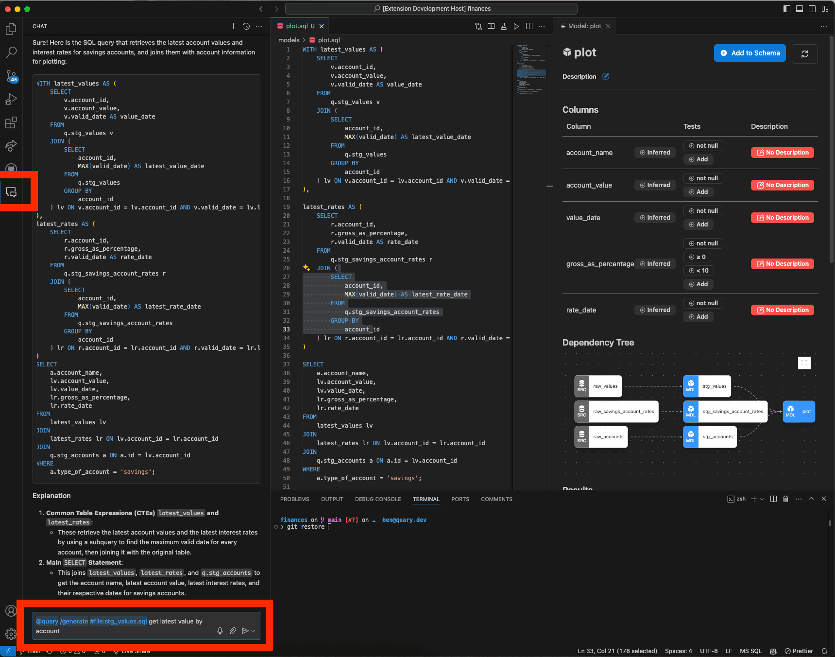This screenshot has height=657, width=835.
Task: Open the GitHub view in the activity bar
Action: pyautogui.click(x=11, y=168)
